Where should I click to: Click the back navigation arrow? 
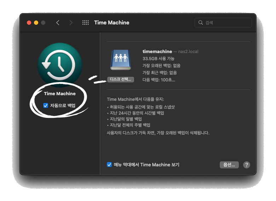[x=58, y=23]
